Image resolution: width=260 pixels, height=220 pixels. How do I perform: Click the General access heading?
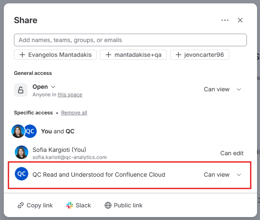33,73
